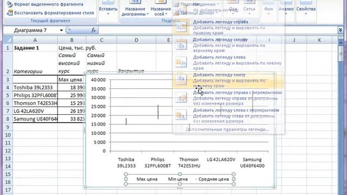Click the Samsung UE40F6400 axis label in chart
This screenshot has height=195, width=347.
pos(252,162)
